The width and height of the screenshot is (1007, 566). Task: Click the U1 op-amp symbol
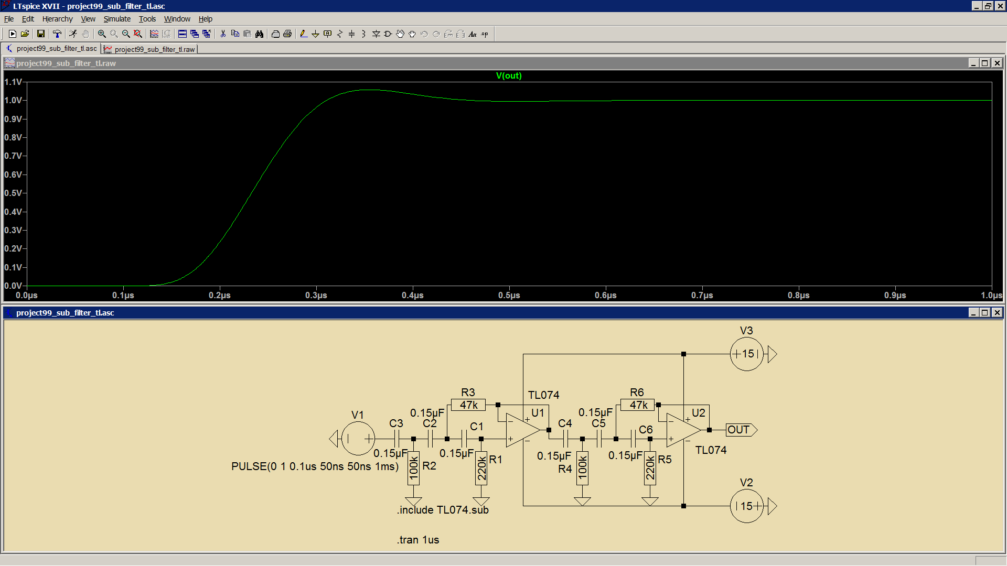(x=523, y=430)
